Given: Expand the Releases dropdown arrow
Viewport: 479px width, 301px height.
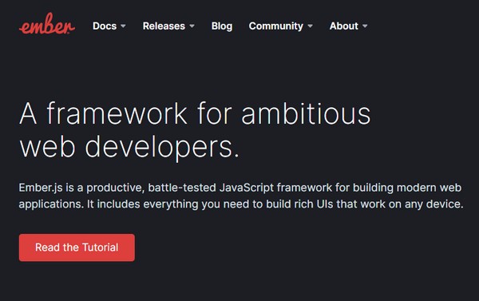Looking at the screenshot, I should point(192,26).
